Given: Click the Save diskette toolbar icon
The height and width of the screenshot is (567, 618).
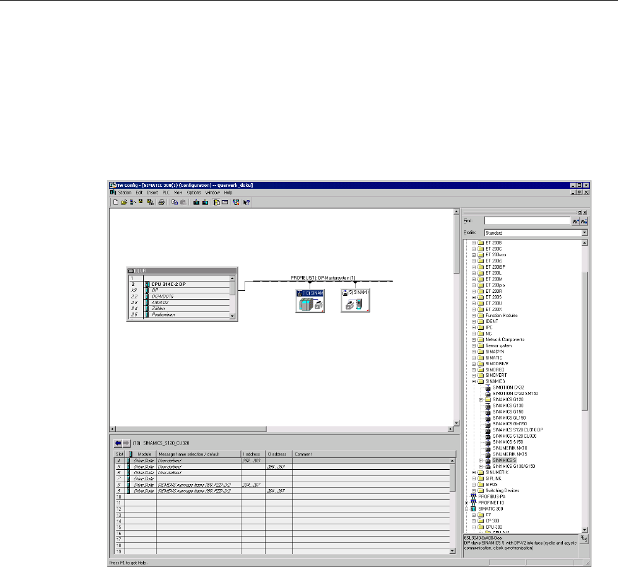Looking at the screenshot, I should click(141, 202).
